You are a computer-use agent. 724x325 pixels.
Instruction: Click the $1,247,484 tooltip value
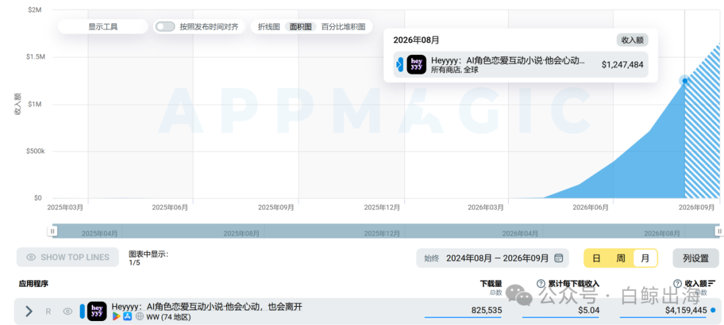click(x=622, y=64)
